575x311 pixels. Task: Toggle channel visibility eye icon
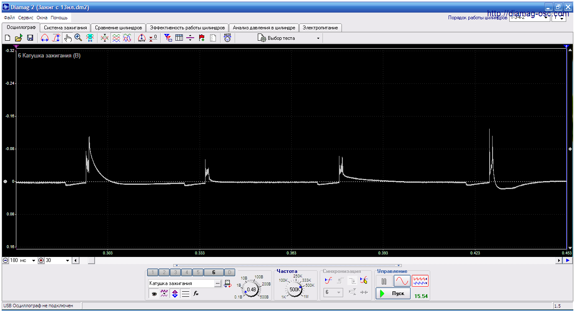click(x=154, y=294)
